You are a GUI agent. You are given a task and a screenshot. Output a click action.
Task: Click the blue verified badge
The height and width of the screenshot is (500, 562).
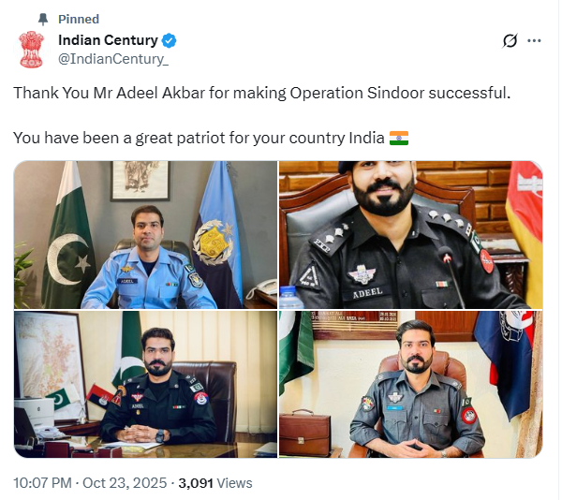[x=170, y=40]
